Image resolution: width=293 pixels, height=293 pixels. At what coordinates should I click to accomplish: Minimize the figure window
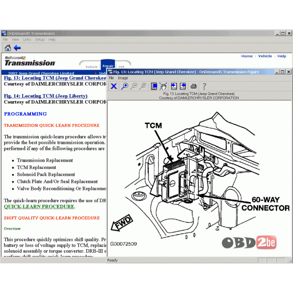point(277,72)
